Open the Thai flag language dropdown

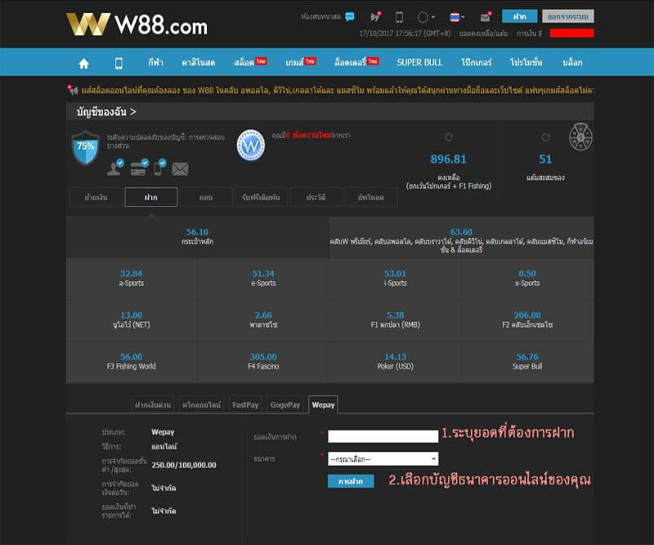coord(457,17)
